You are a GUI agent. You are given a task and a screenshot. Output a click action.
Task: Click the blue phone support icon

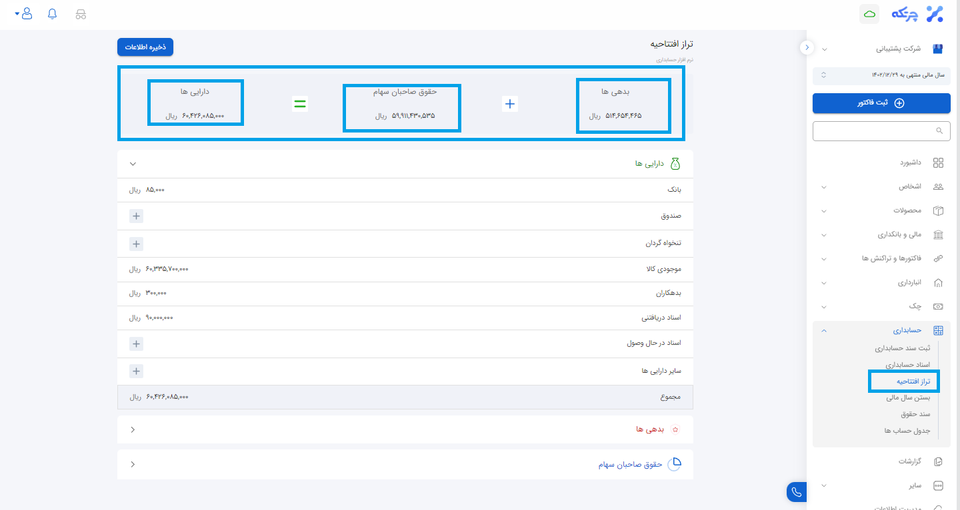796,492
